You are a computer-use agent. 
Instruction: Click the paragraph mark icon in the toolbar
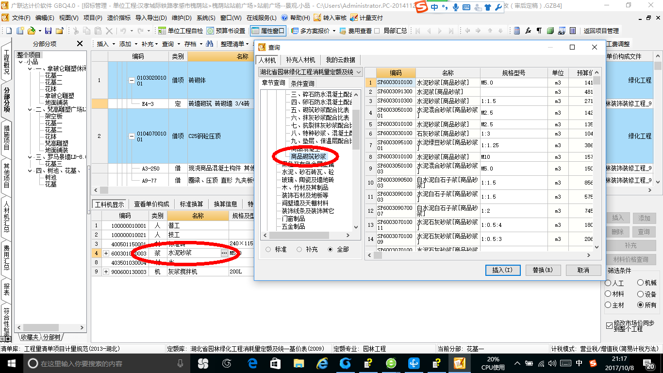coord(539,31)
